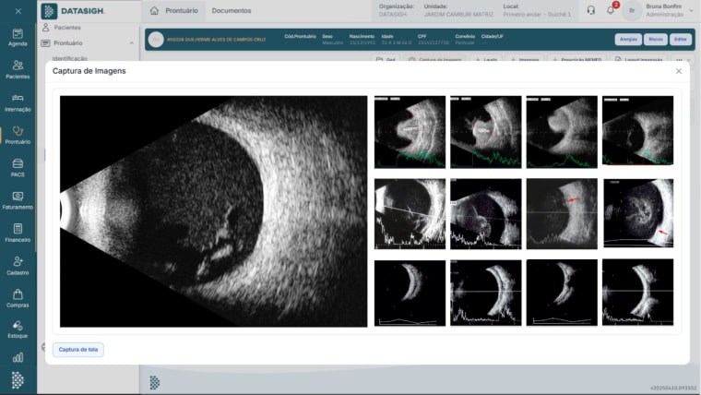Image resolution: width=701 pixels, height=395 pixels.
Task: Click the Organização field in header
Action: coord(396,11)
